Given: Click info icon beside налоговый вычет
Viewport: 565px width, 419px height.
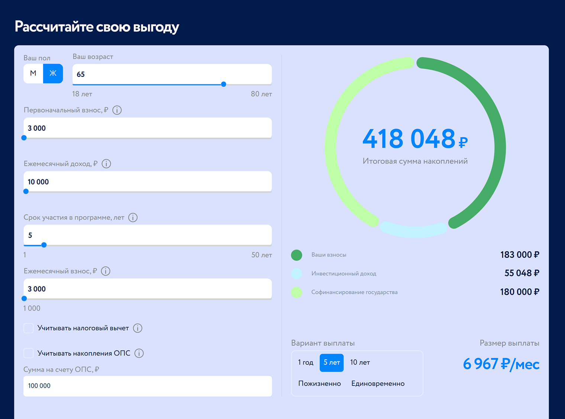Looking at the screenshot, I should 138,328.
